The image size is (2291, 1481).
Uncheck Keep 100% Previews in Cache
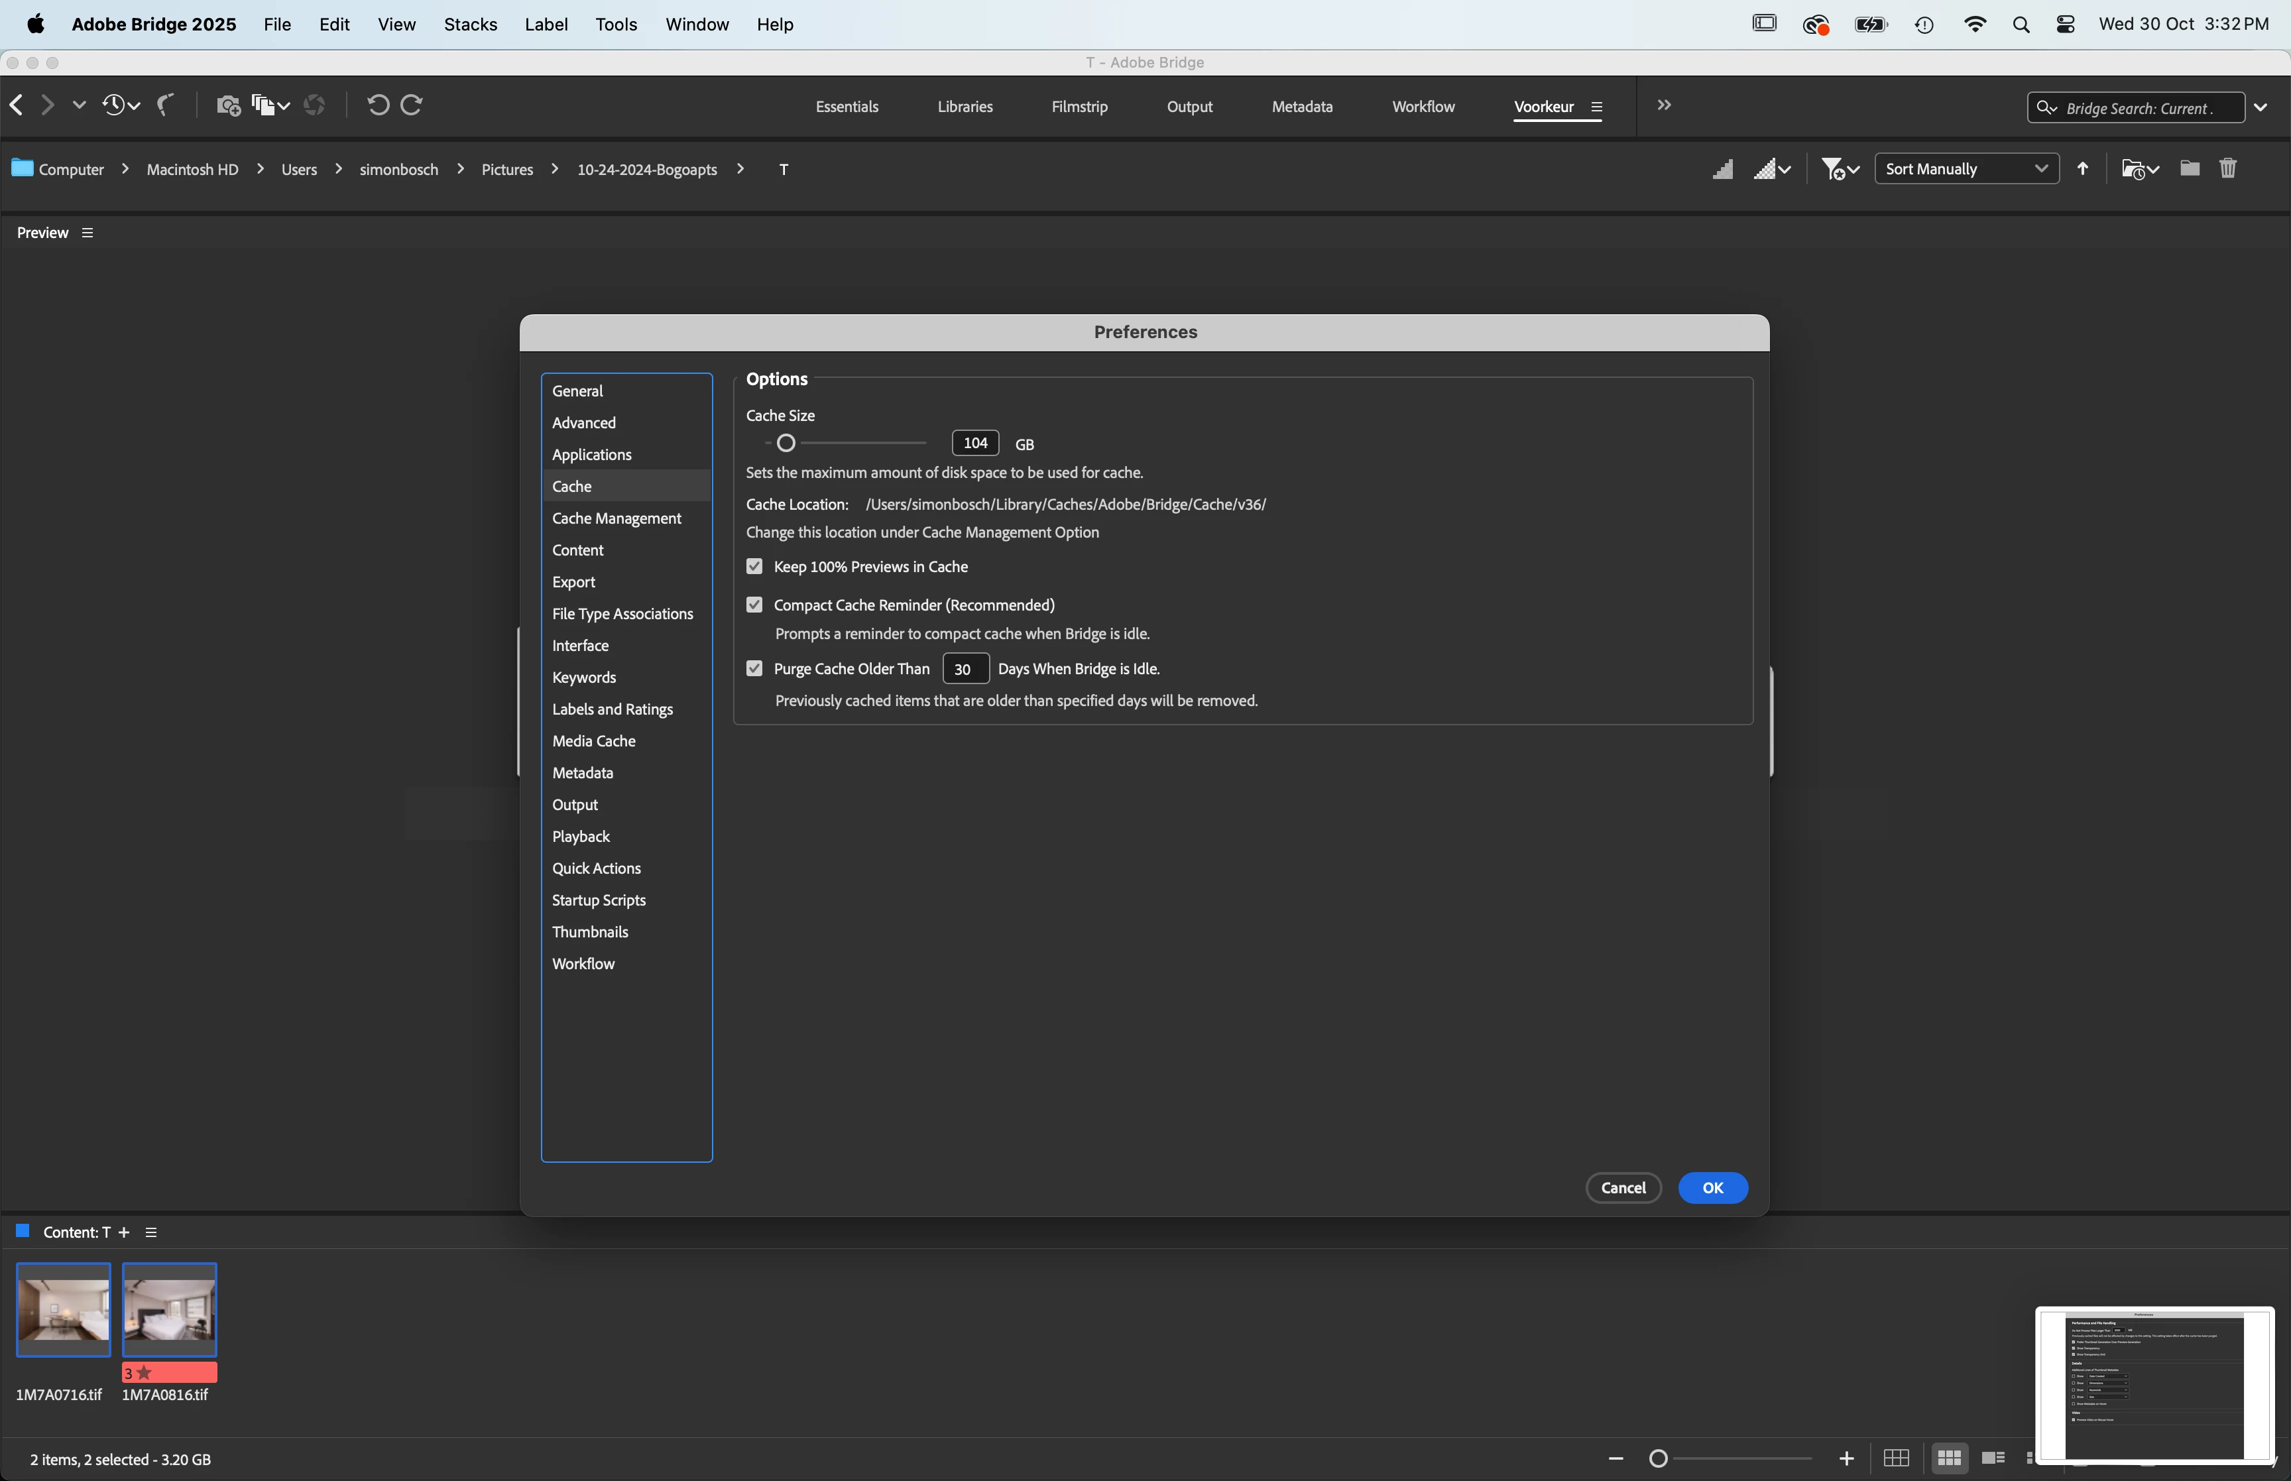[x=754, y=566]
